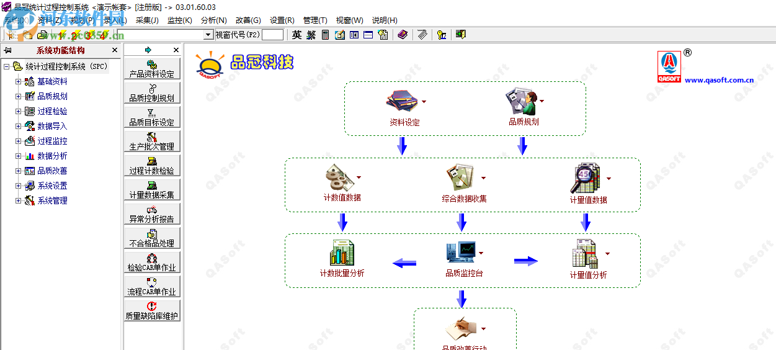Open 计量值数据 magnifier icon
This screenshot has height=350, width=776.
[x=586, y=178]
